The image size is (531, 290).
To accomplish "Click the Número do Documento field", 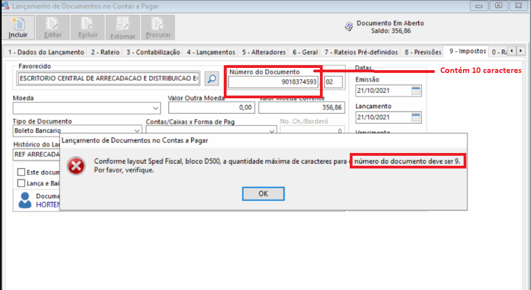I will tap(274, 82).
